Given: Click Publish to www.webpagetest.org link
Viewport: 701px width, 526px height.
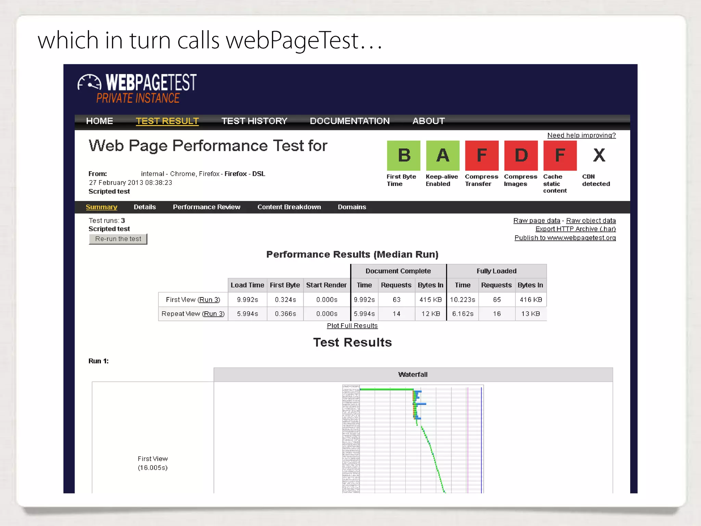Looking at the screenshot, I should (565, 238).
